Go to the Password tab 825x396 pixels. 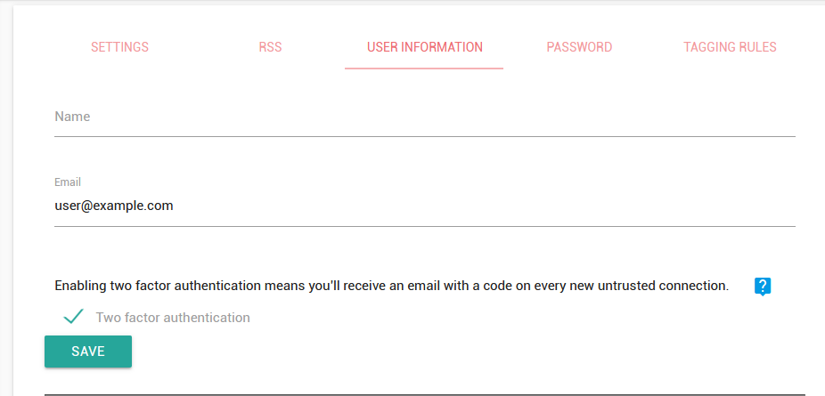pyautogui.click(x=579, y=47)
